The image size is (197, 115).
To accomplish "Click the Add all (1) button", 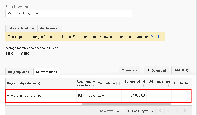I will pyautogui.click(x=181, y=70).
